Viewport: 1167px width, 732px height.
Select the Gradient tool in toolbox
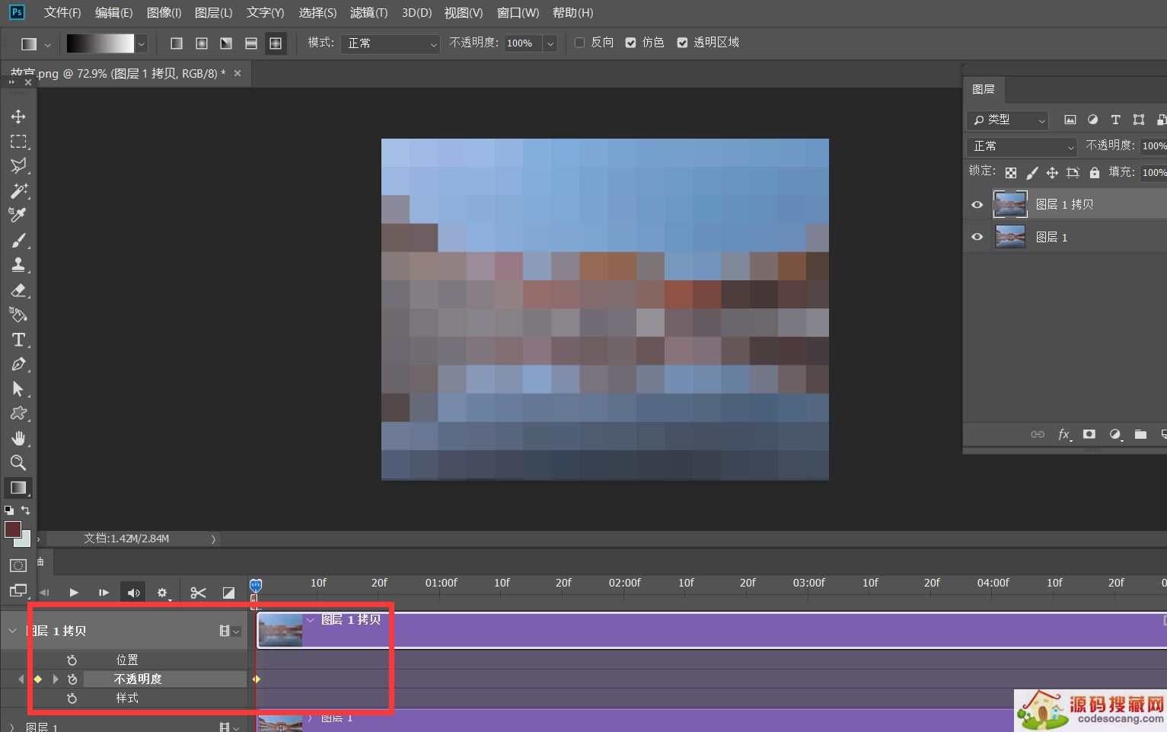pos(18,487)
